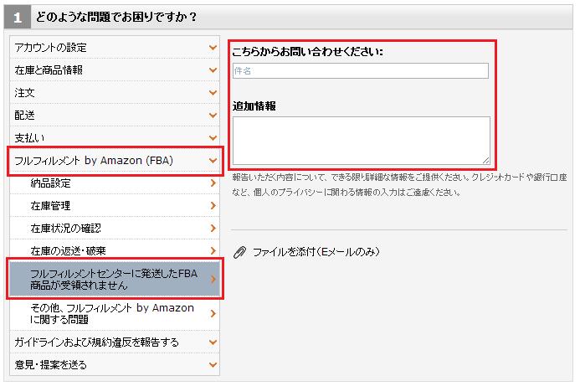Open その他、フルフィルメント by Amazon に関する問題
This screenshot has width=580, height=386.
coord(112,313)
